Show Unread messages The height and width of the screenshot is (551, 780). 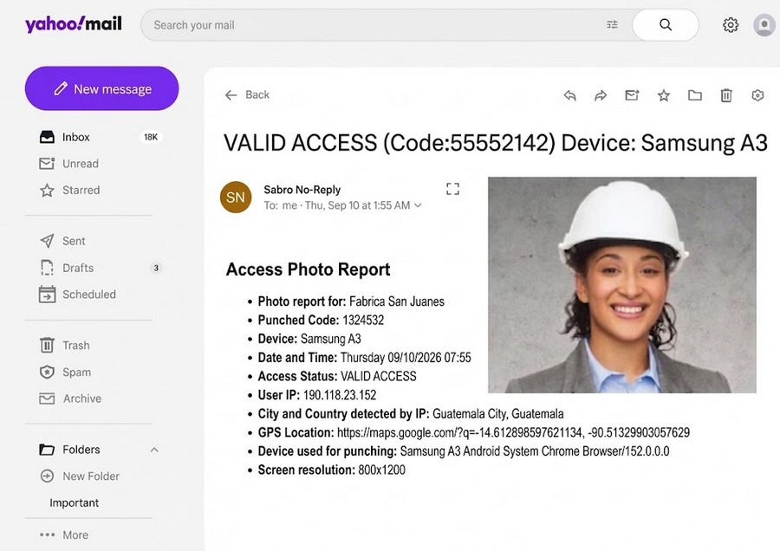click(x=81, y=164)
